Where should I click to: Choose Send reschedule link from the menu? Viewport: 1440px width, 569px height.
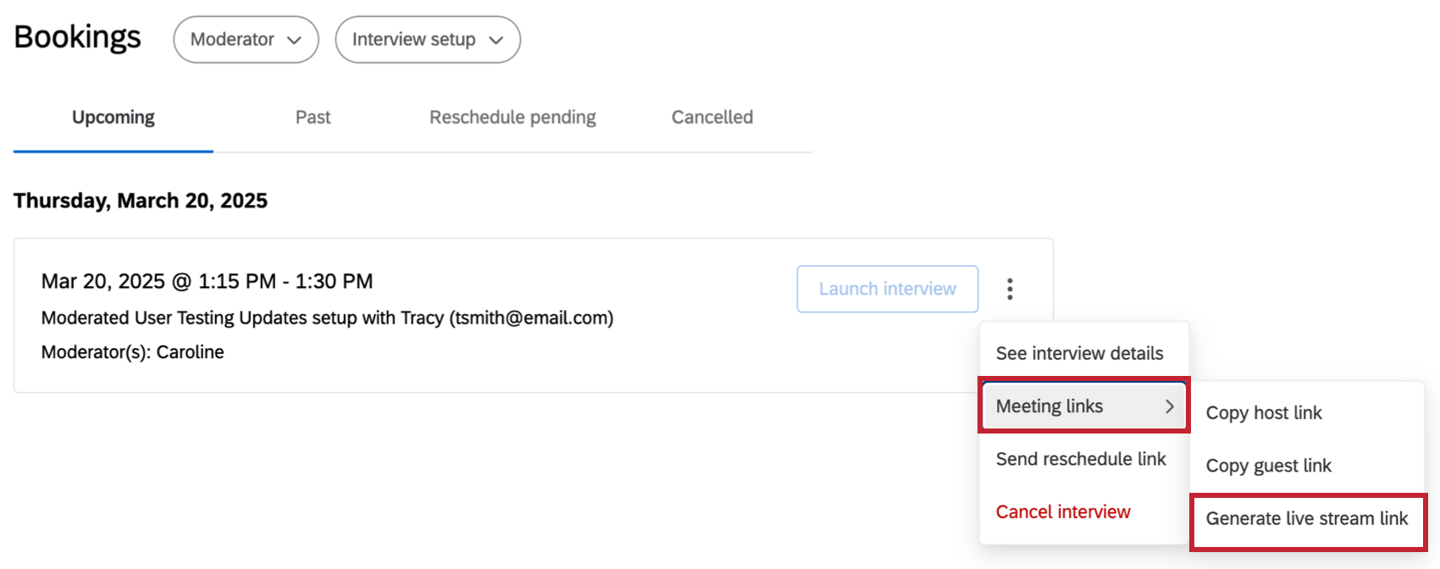click(1081, 459)
